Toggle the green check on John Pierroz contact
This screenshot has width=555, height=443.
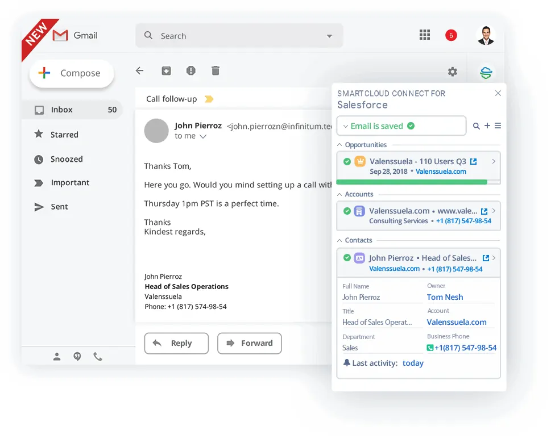347,258
